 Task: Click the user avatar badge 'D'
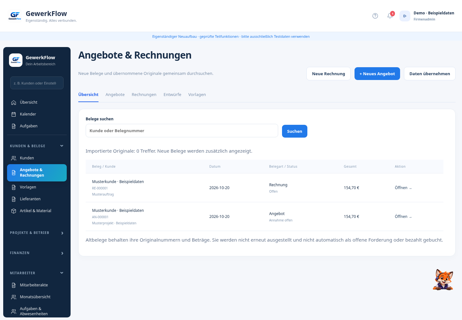(405, 16)
